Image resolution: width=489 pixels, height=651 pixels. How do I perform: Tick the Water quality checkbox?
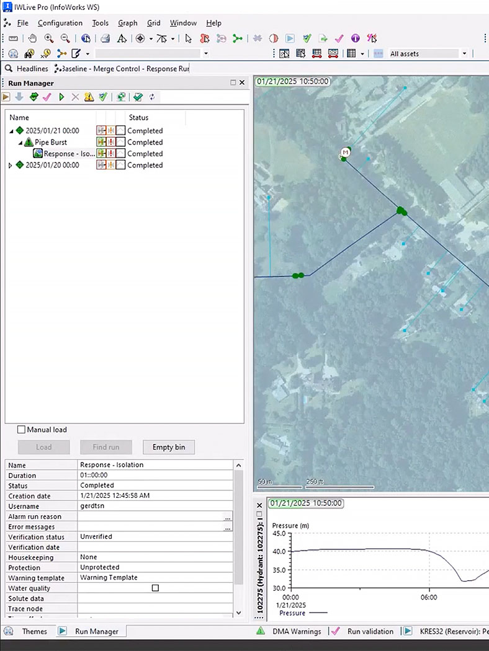(x=155, y=588)
